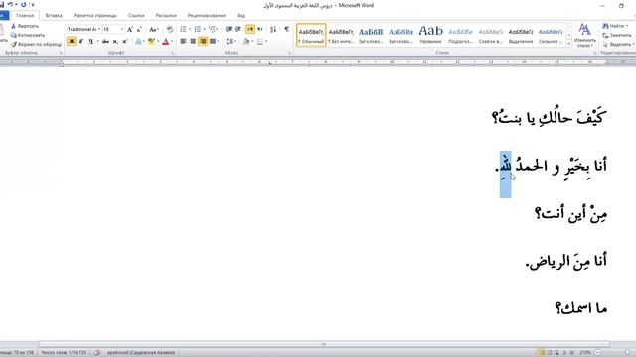The image size is (636, 357).
Task: Click the Change Styles (Изменить стили) icon
Action: [x=584, y=36]
